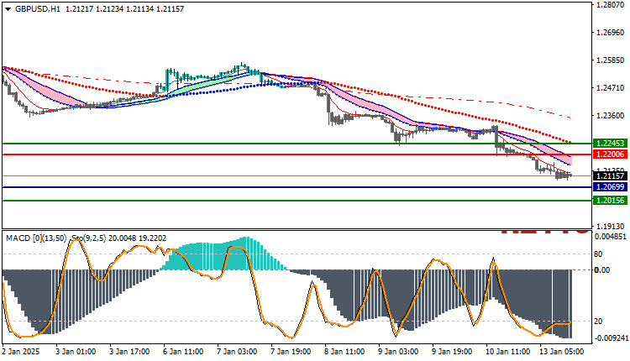
Task: Click the 1.23600 price axis value
Action: [x=611, y=116]
